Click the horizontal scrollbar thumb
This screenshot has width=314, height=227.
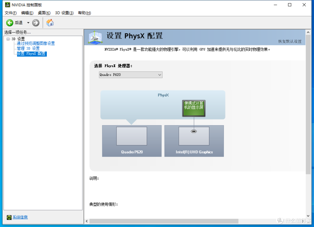(164, 221)
